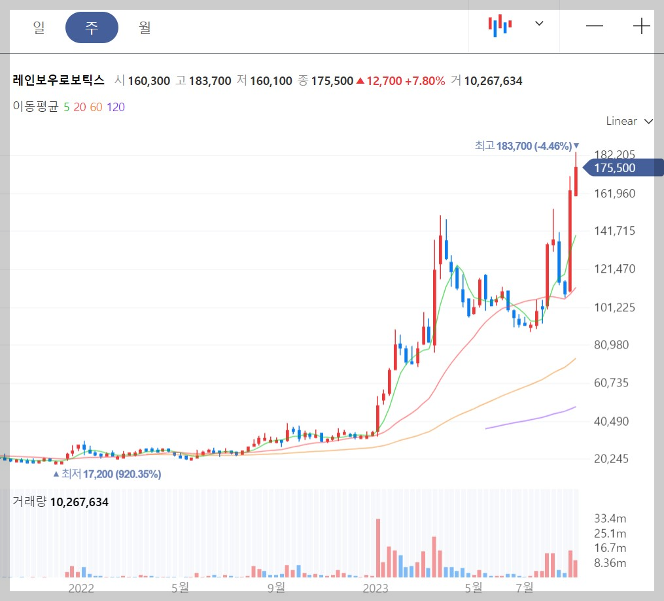Screen dimensions: 664x601
Task: Click the 9월 date axis label
Action: click(x=276, y=587)
